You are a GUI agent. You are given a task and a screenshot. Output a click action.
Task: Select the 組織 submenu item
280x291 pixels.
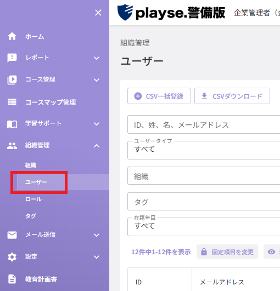[x=31, y=165]
